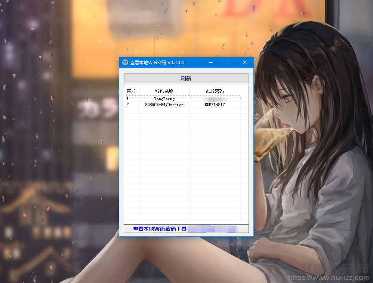Click the blurred password cell for TangZheng
Viewport: 373px width, 283px height.
215,99
